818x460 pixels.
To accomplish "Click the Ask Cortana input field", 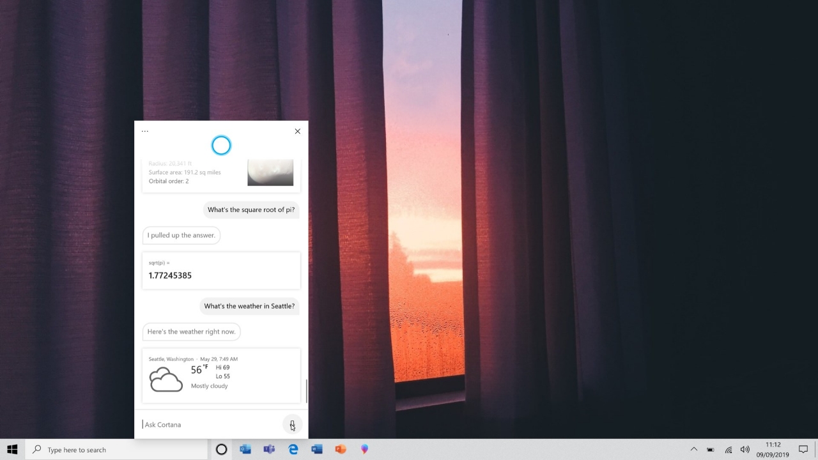I will click(208, 424).
